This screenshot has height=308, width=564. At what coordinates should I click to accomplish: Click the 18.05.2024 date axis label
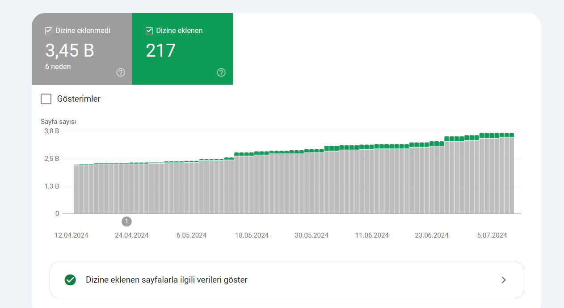pyautogui.click(x=252, y=235)
